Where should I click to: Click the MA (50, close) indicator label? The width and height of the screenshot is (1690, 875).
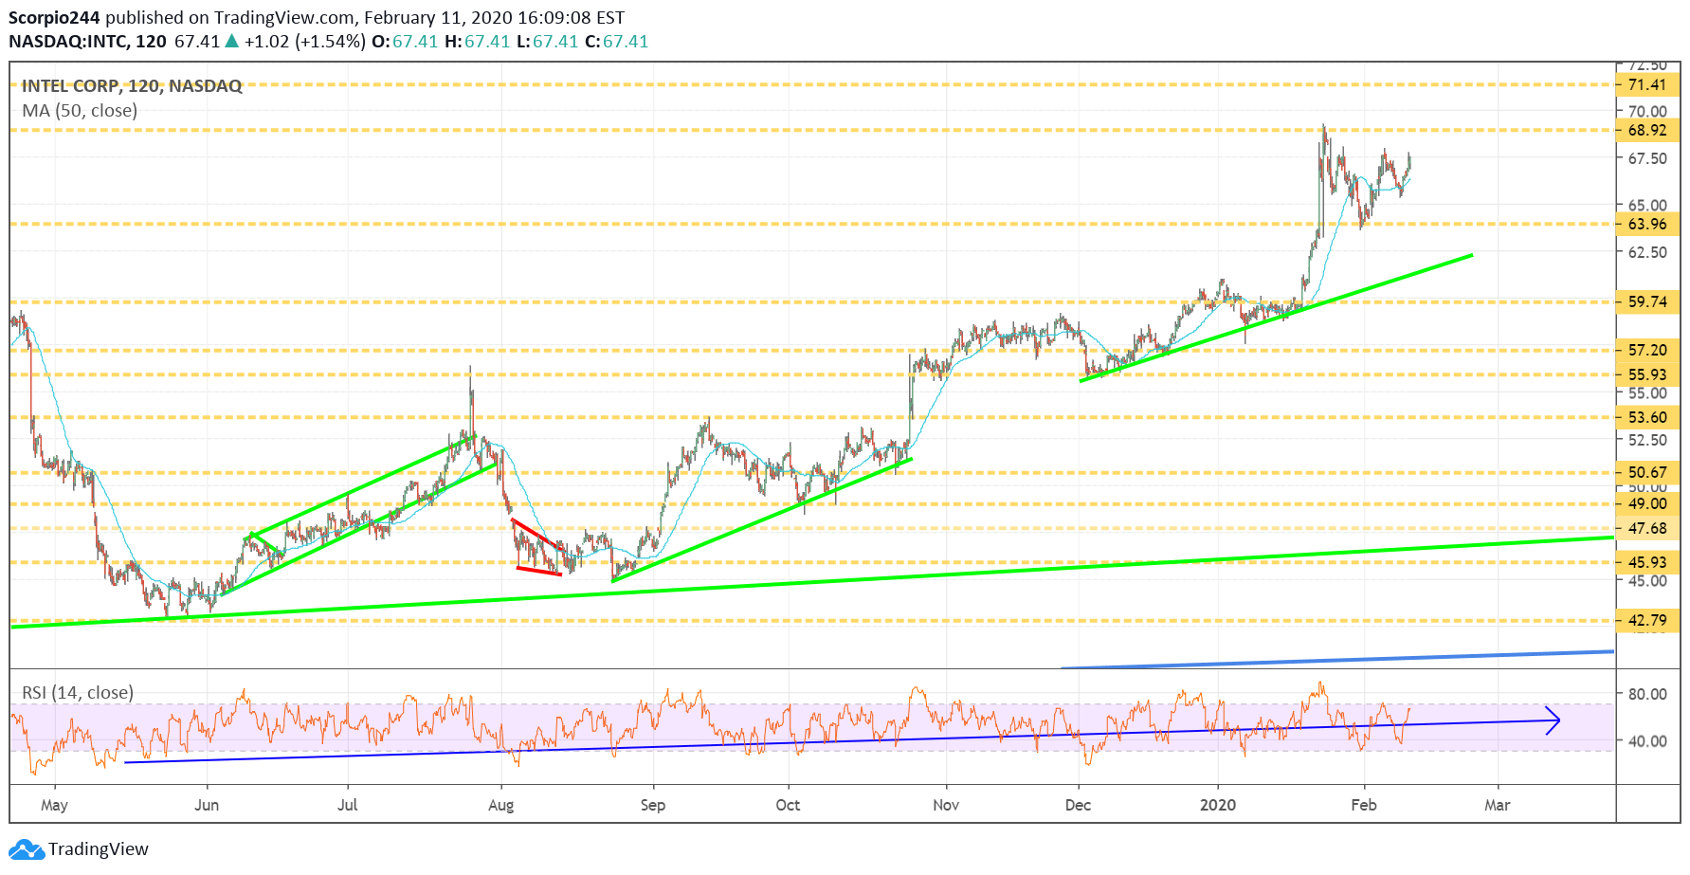tap(80, 110)
